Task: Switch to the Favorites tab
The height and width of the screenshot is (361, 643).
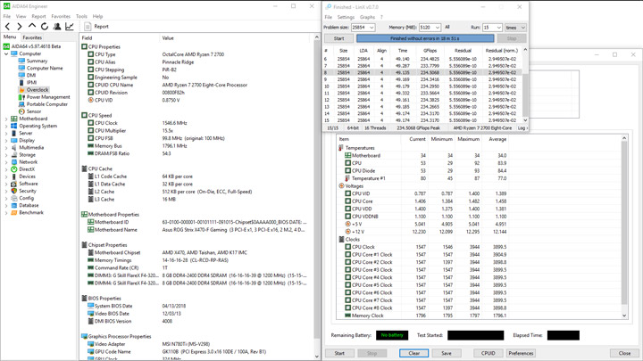Action: [32, 37]
